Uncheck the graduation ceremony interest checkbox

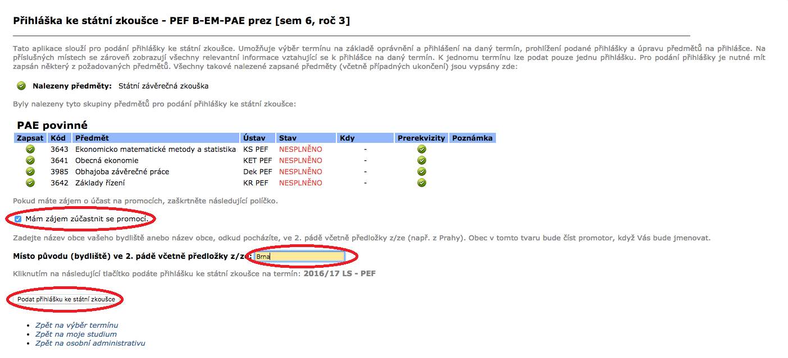point(18,218)
